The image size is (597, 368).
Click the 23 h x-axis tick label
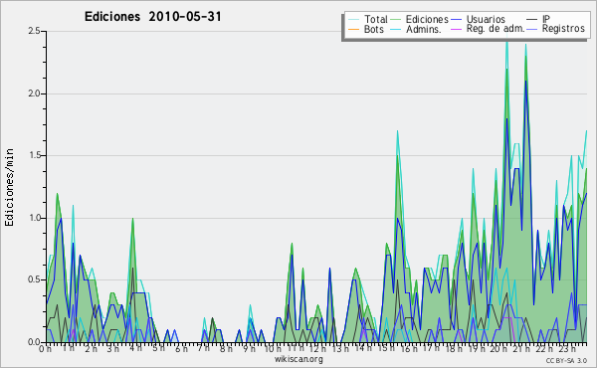click(567, 349)
